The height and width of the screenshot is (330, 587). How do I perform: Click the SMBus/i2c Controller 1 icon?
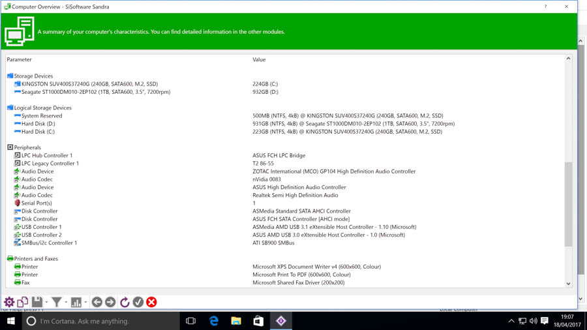pyautogui.click(x=17, y=243)
